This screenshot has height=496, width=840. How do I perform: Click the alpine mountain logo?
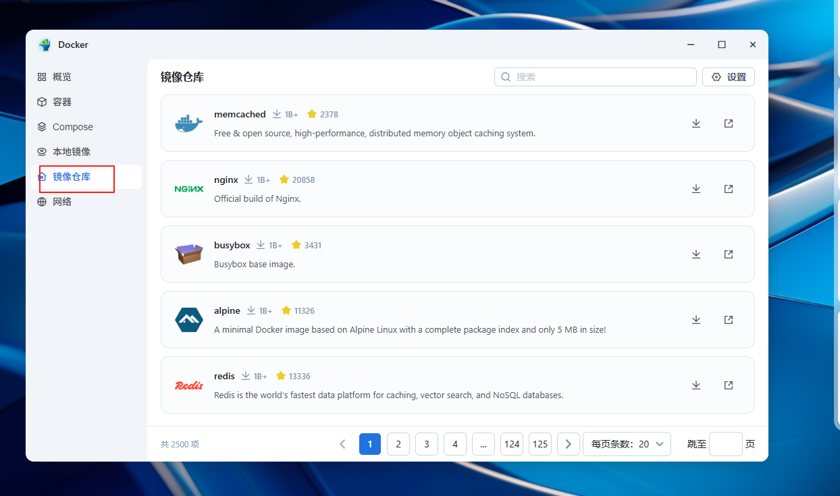click(x=189, y=320)
